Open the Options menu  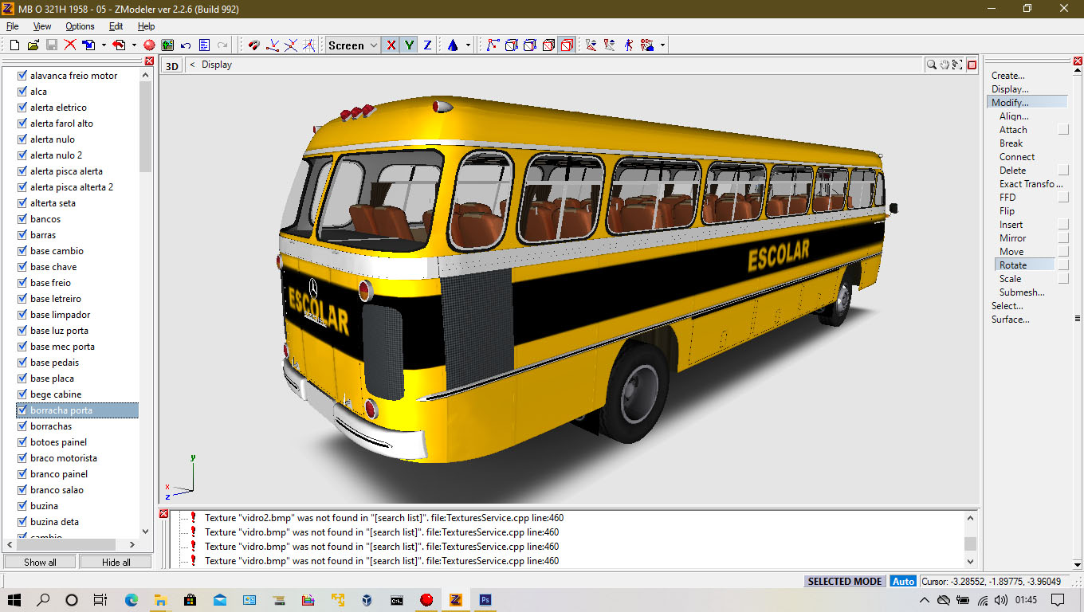(80, 26)
